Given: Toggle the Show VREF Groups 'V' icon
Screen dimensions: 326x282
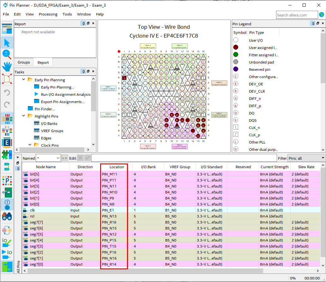Looking at the screenshot, I should click(x=7, y=131).
